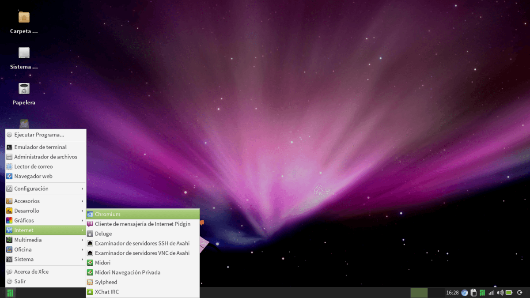Open the Pidgin messaging client
Viewport: 530px width, 298px height.
[x=141, y=224]
